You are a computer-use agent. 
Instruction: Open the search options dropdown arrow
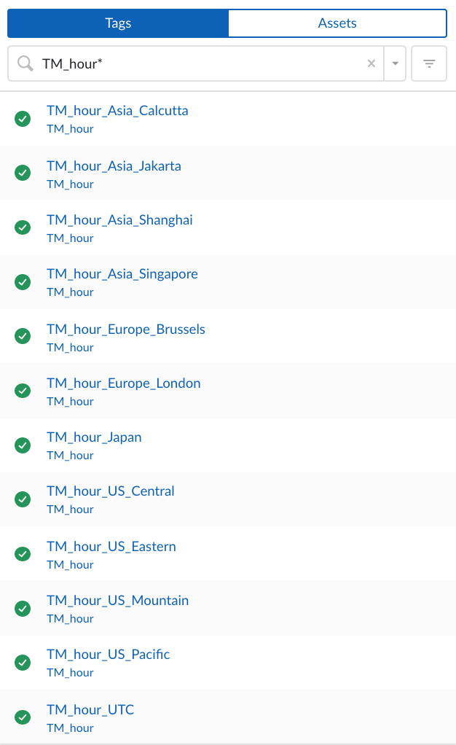coord(395,64)
